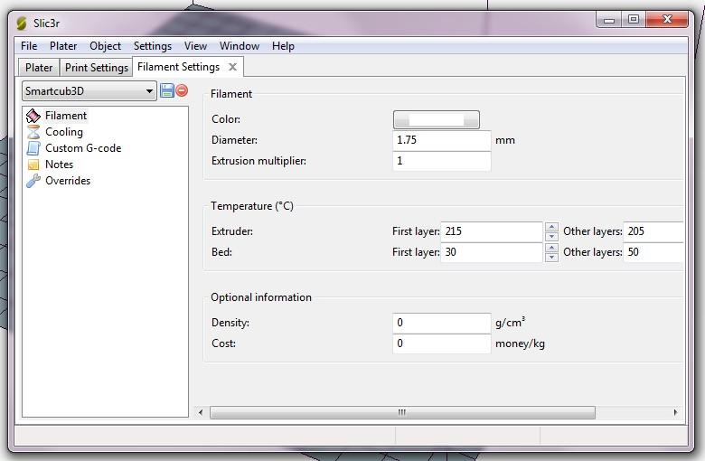Open the File menu
Screen dimensions: 705x461
29,46
